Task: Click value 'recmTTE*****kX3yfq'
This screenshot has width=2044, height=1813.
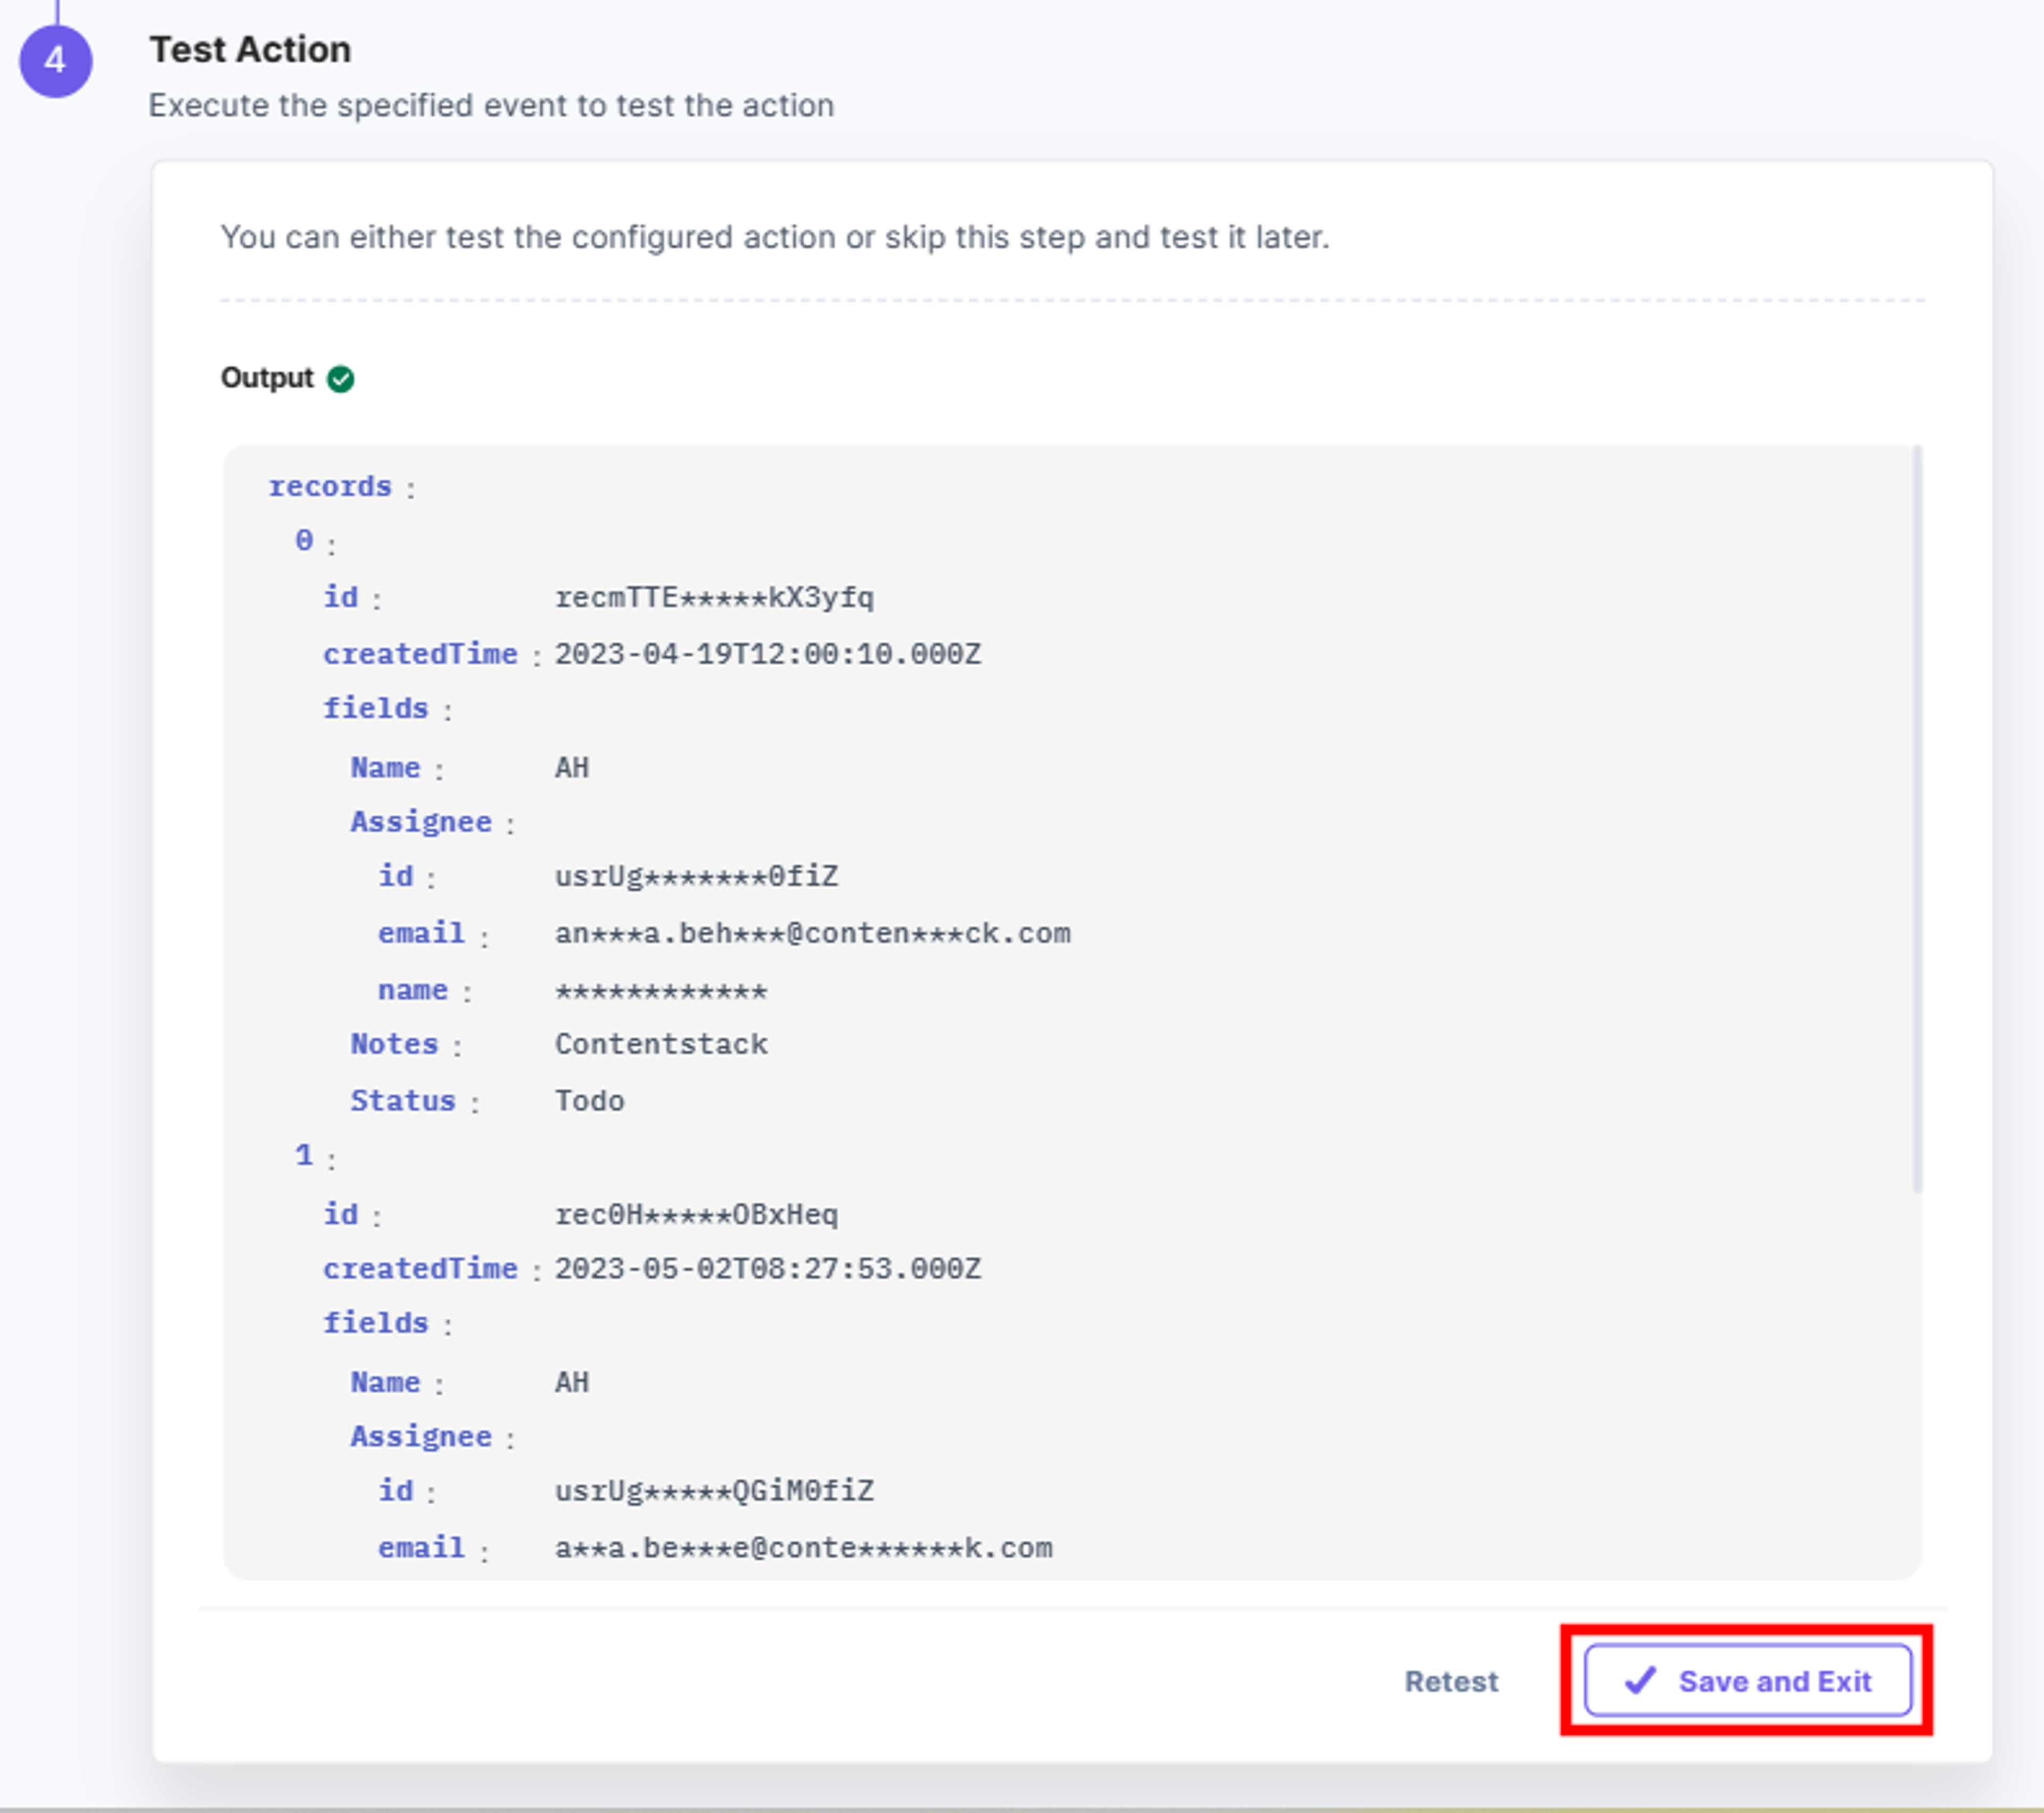Action: 714,598
